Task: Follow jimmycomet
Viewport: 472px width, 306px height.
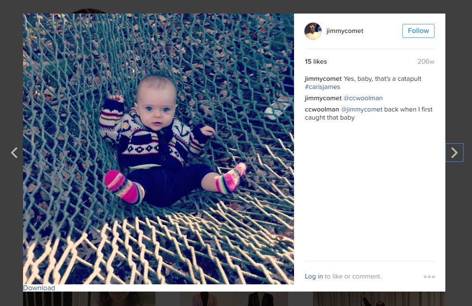Action: 418,31
